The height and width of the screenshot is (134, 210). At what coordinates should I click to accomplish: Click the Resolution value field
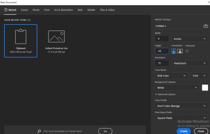pyautogui.click(x=162, y=63)
